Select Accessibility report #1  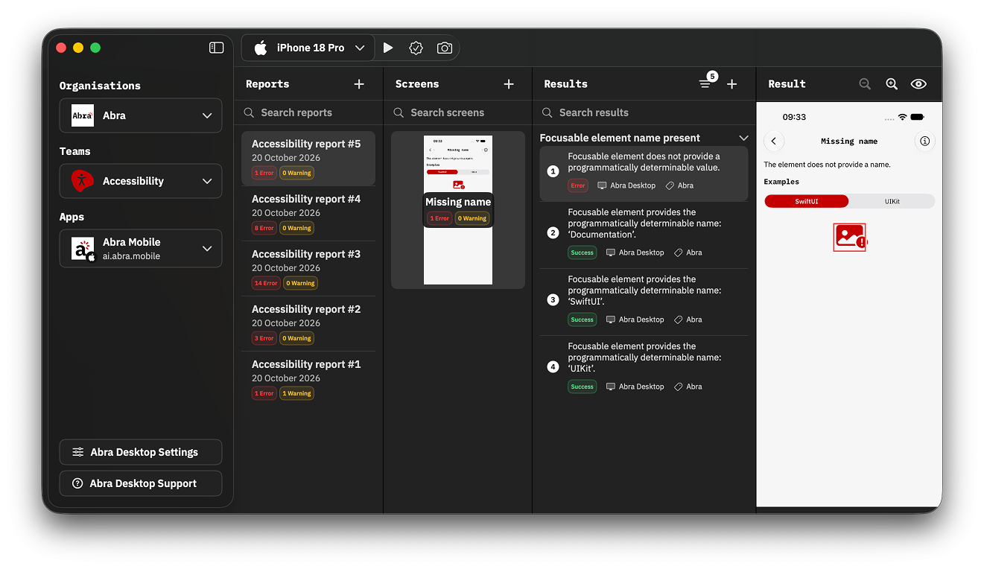tap(308, 378)
